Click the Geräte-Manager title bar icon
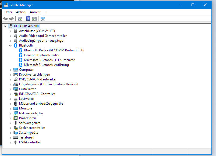 [6, 5]
